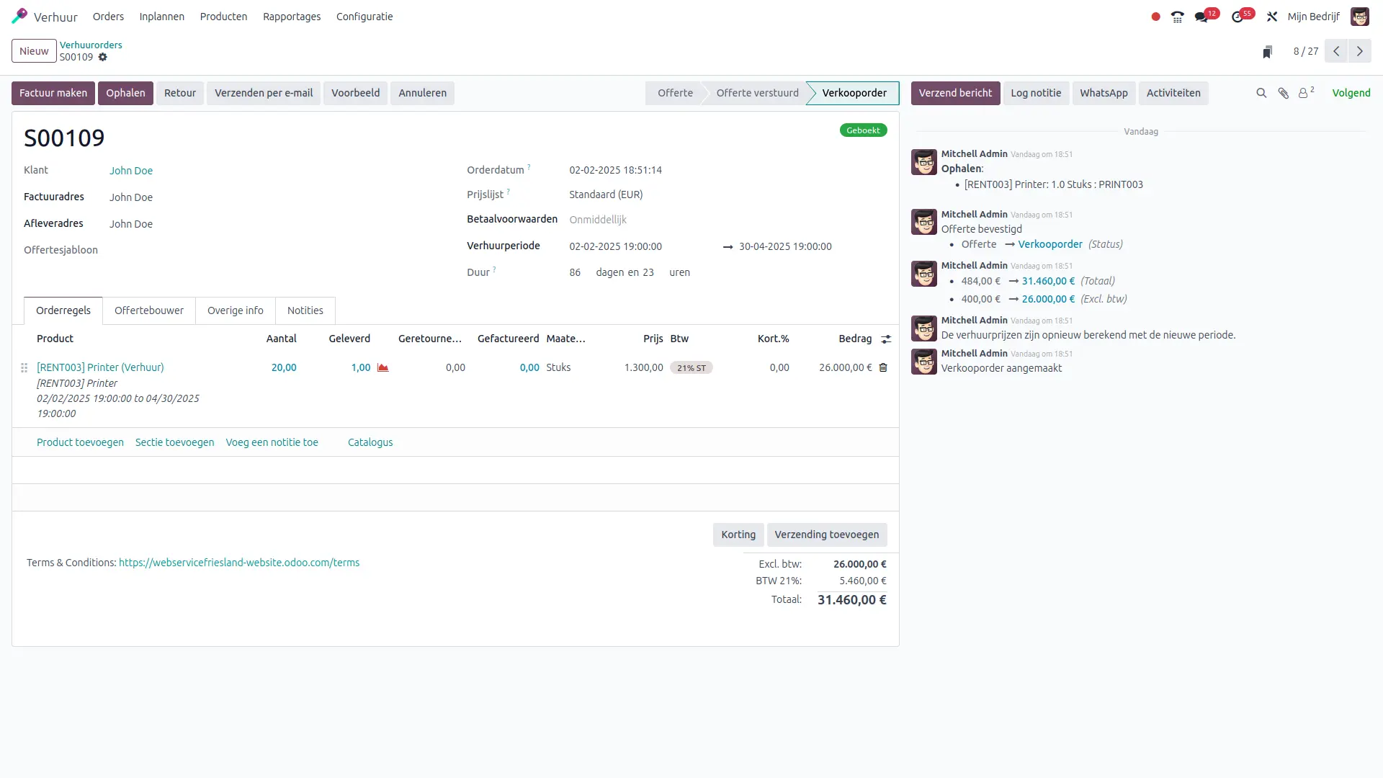Click the delete/trash icon on order line
1383x778 pixels.
[x=882, y=367]
